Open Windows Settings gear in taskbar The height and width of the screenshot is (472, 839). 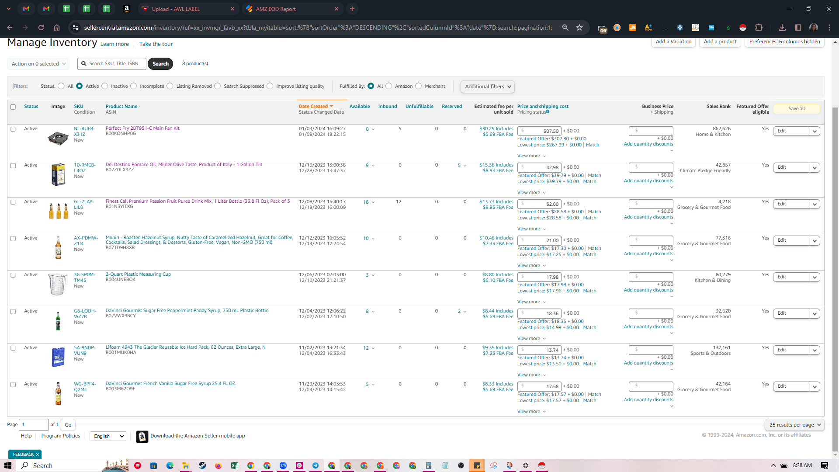(x=526, y=465)
